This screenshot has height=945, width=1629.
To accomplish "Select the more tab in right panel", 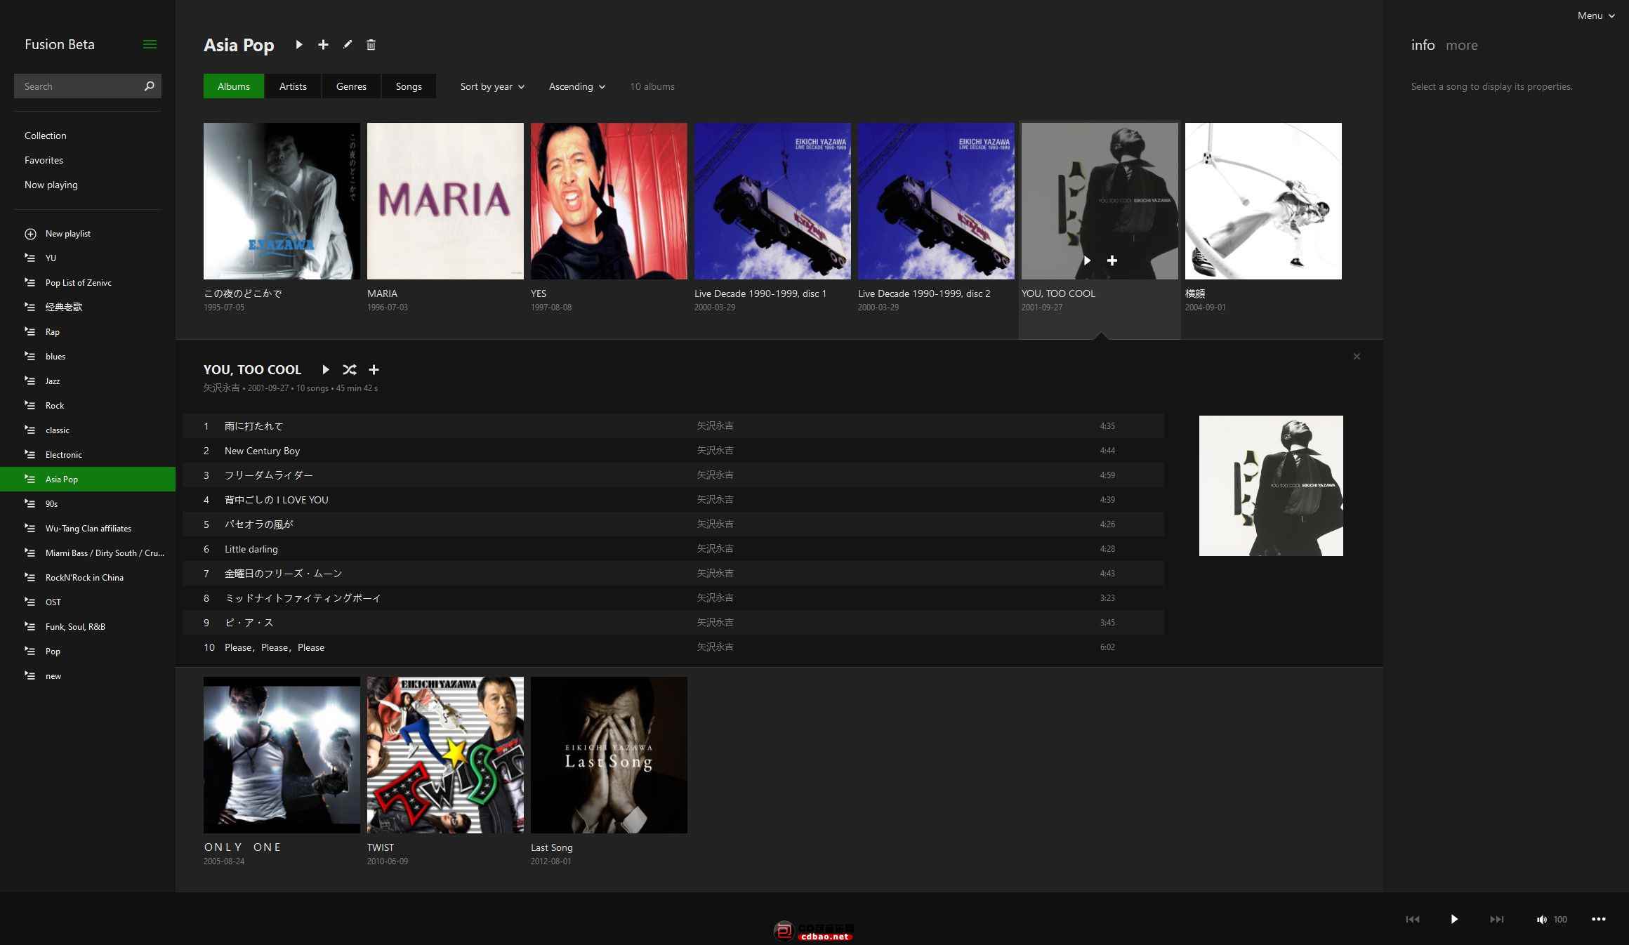I will coord(1462,45).
